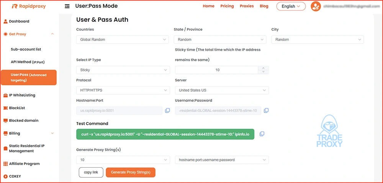The width and height of the screenshot is (383, 183).
Task: Click the user avatar icon in header
Action: click(316, 6)
